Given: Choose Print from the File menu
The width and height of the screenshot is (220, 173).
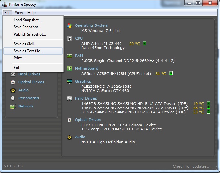Looking at the screenshot, I should pyautogui.click(x=33, y=58).
